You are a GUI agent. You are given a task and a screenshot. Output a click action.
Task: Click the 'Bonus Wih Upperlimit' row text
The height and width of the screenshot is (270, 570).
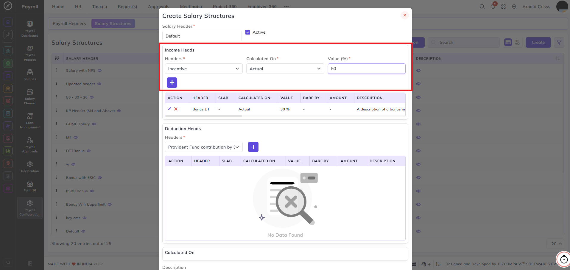tap(86, 205)
